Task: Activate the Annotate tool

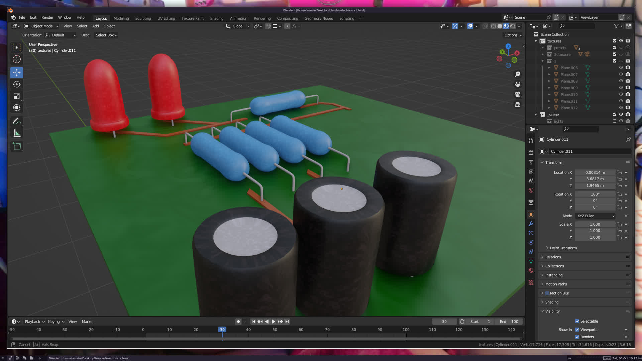Action: coord(17,121)
